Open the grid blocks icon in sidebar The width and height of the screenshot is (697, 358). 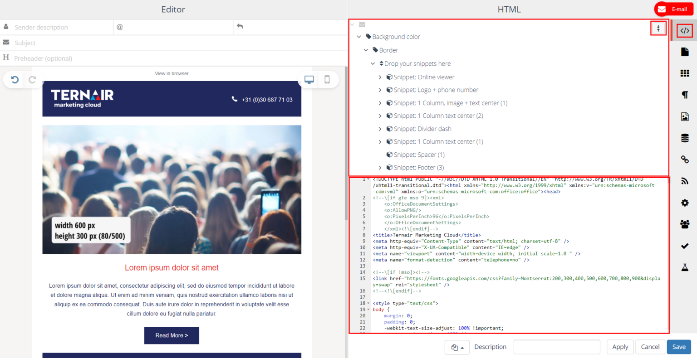click(685, 73)
